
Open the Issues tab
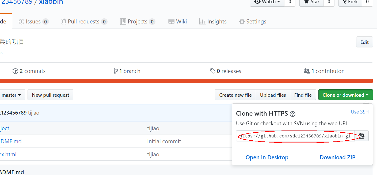coord(33,22)
